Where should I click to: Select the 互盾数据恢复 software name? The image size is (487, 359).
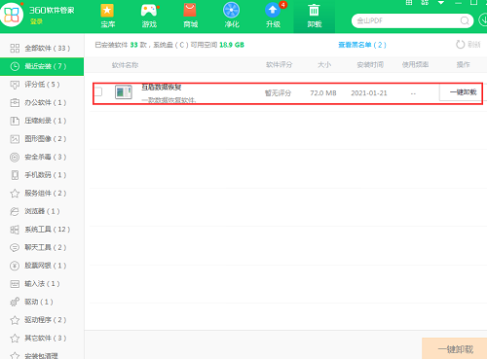(162, 88)
